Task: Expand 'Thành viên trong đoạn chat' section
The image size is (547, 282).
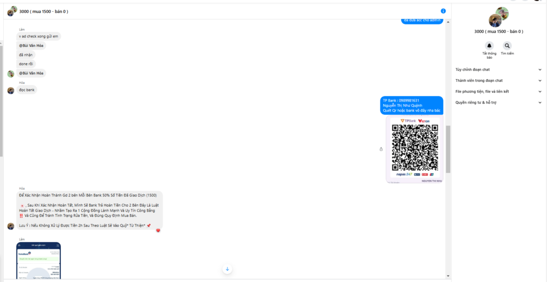Action: tap(497, 81)
